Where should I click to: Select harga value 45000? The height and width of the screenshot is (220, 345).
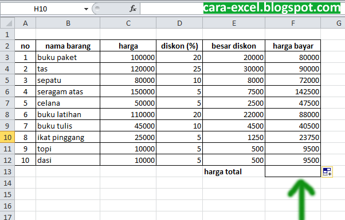pyautogui.click(x=128, y=126)
